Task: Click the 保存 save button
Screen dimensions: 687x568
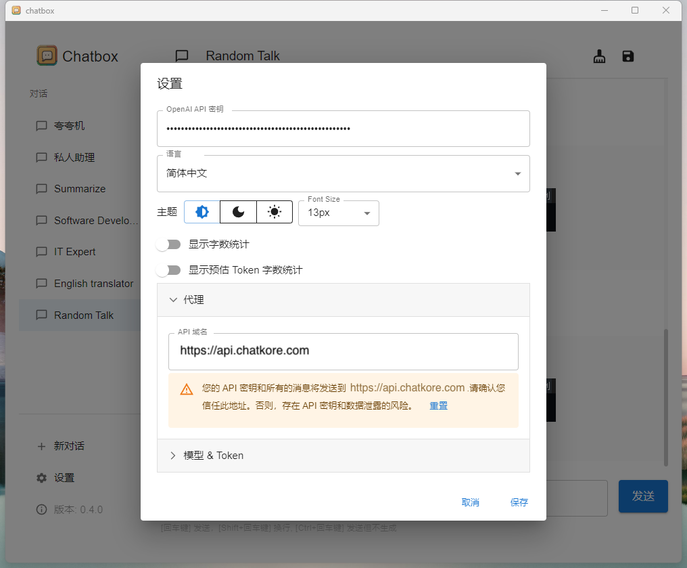Action: pyautogui.click(x=519, y=502)
